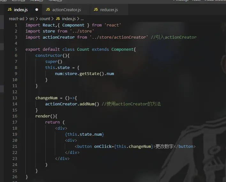Click the return keyword on line 17
Image resolution: width=226 pixels, height=182 pixels.
(52, 122)
